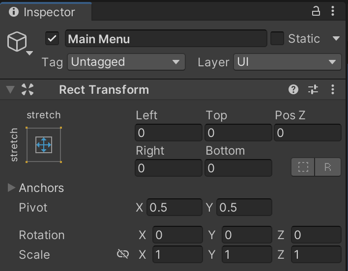Open the Tag dropdown showing Untagged
The height and width of the screenshot is (271, 348).
point(126,62)
